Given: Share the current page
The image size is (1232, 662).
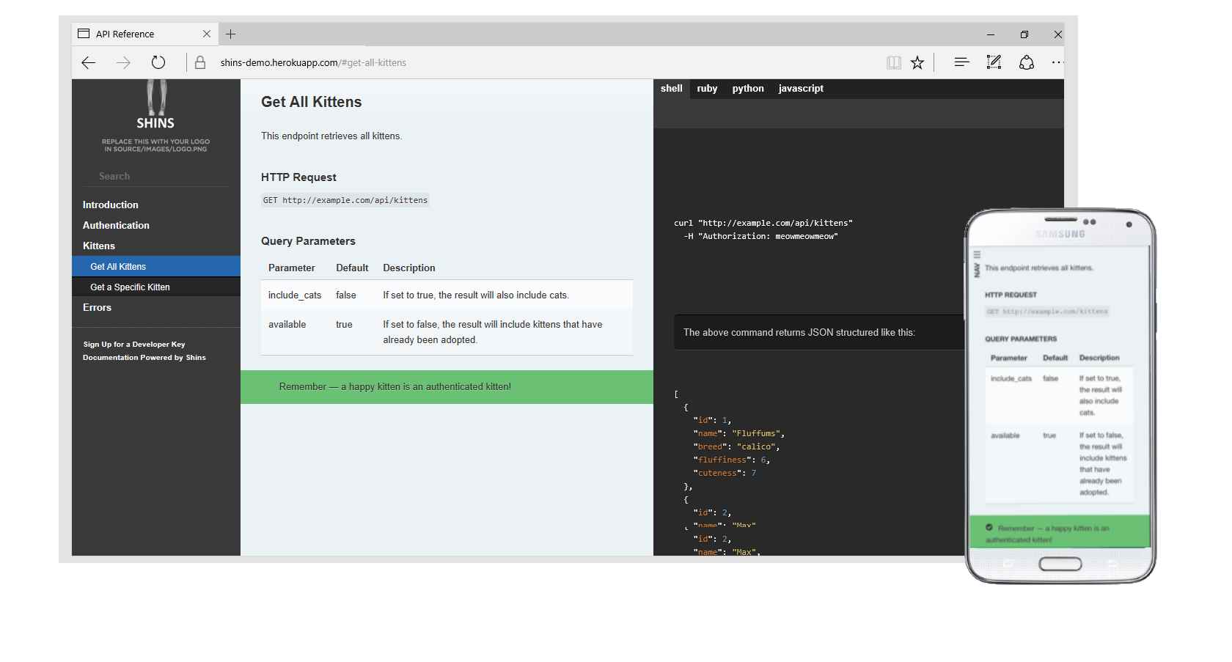Looking at the screenshot, I should click(1026, 62).
